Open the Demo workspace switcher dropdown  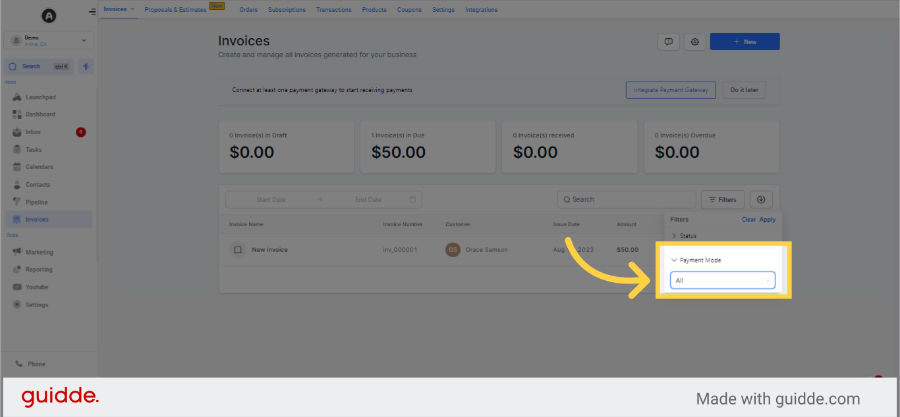point(49,40)
